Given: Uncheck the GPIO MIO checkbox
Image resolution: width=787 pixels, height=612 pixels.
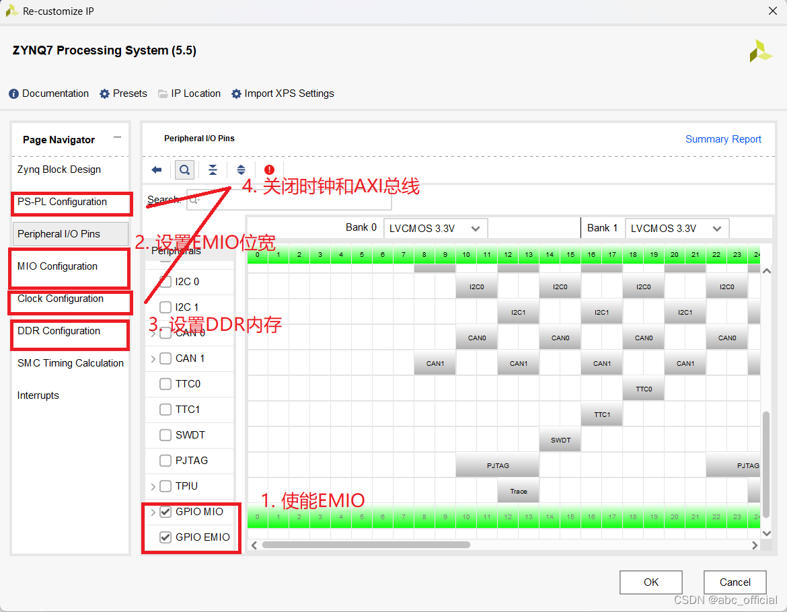Looking at the screenshot, I should (165, 512).
